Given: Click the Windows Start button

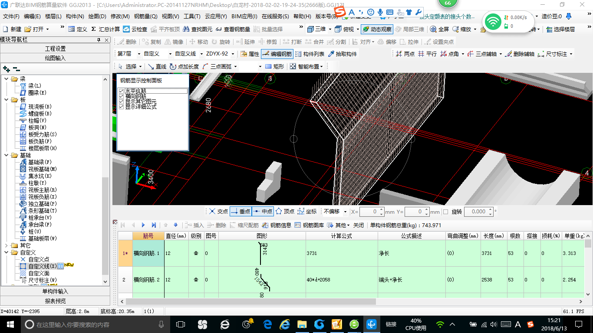Looking at the screenshot, I should coord(10,324).
